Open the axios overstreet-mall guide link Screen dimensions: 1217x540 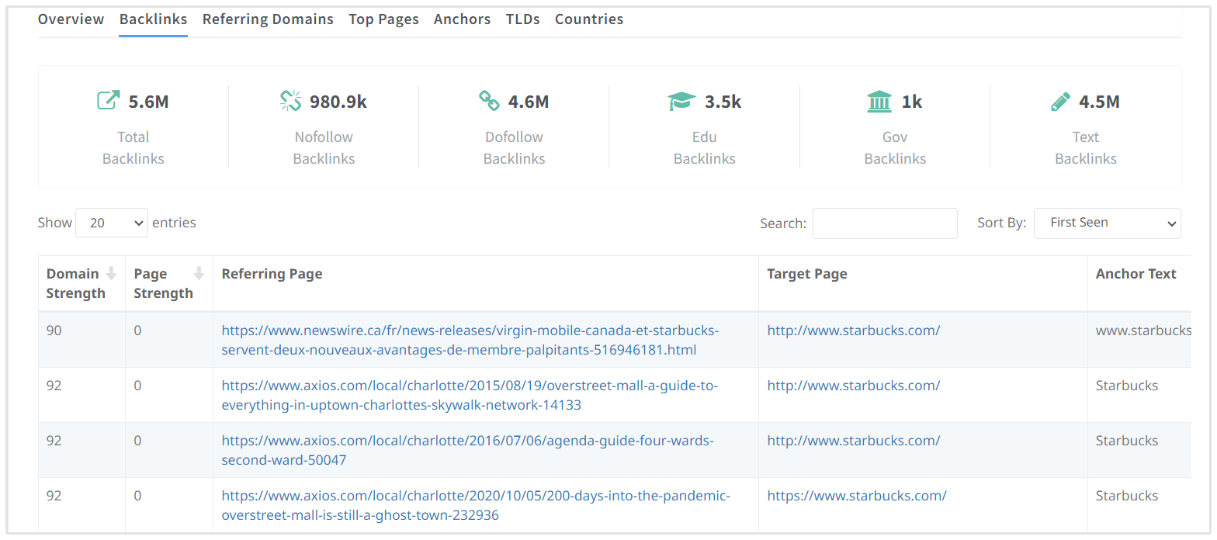(470, 395)
